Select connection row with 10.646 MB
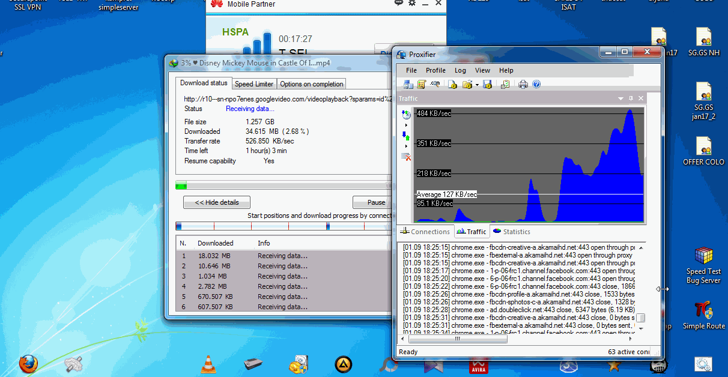728x377 pixels. (284, 266)
